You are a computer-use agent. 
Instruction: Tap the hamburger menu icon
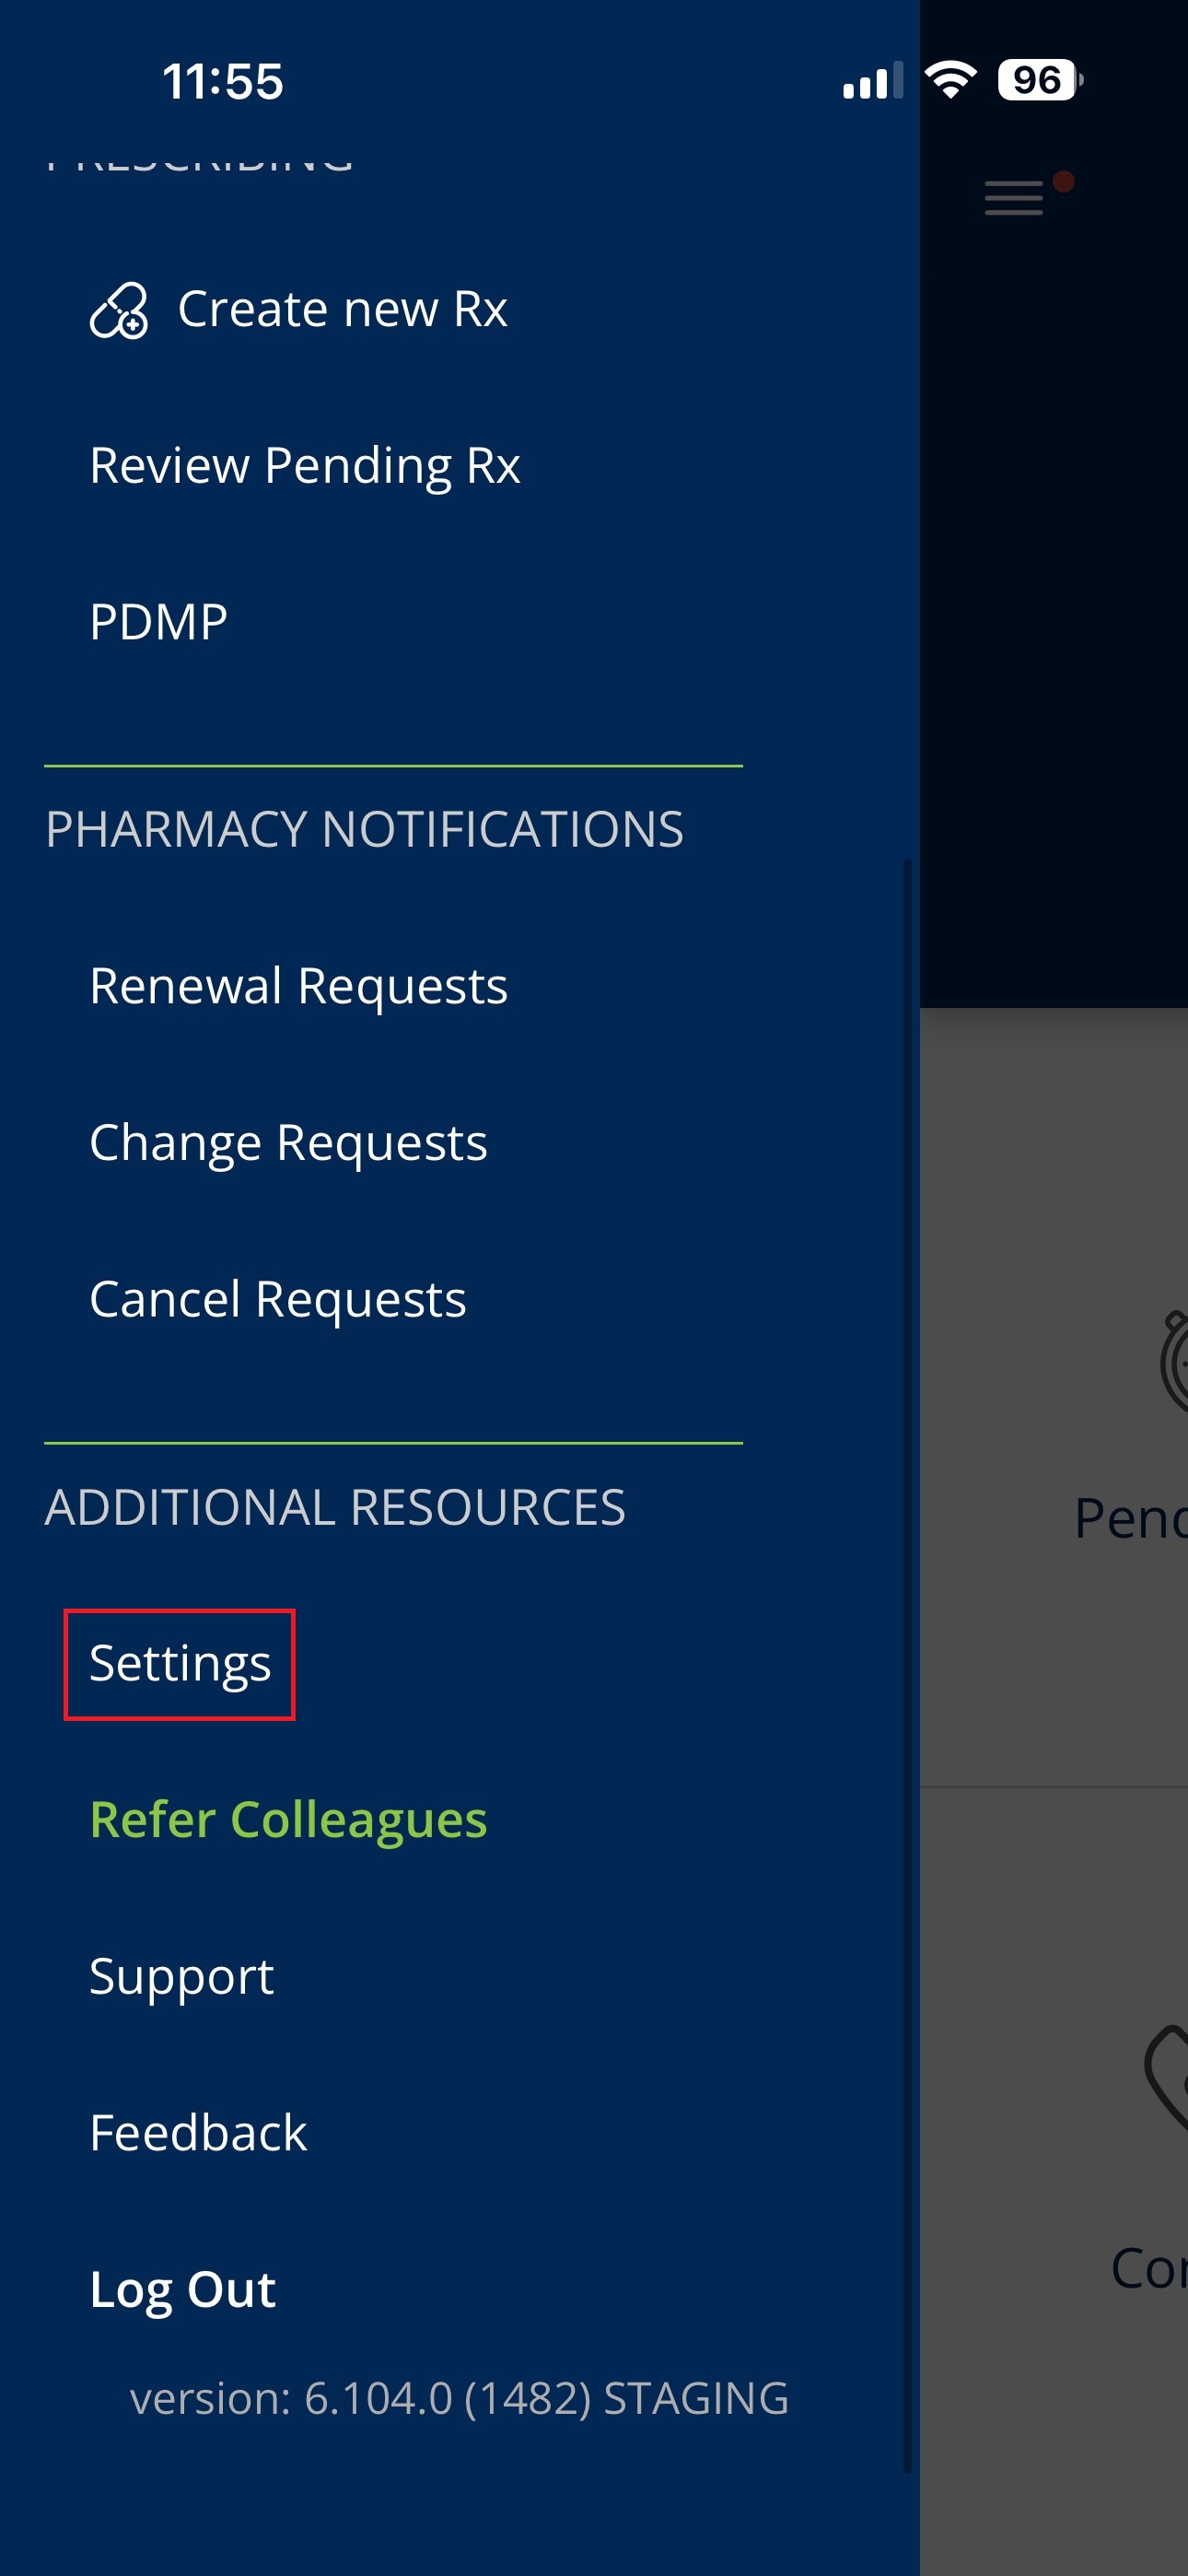click(x=1013, y=198)
